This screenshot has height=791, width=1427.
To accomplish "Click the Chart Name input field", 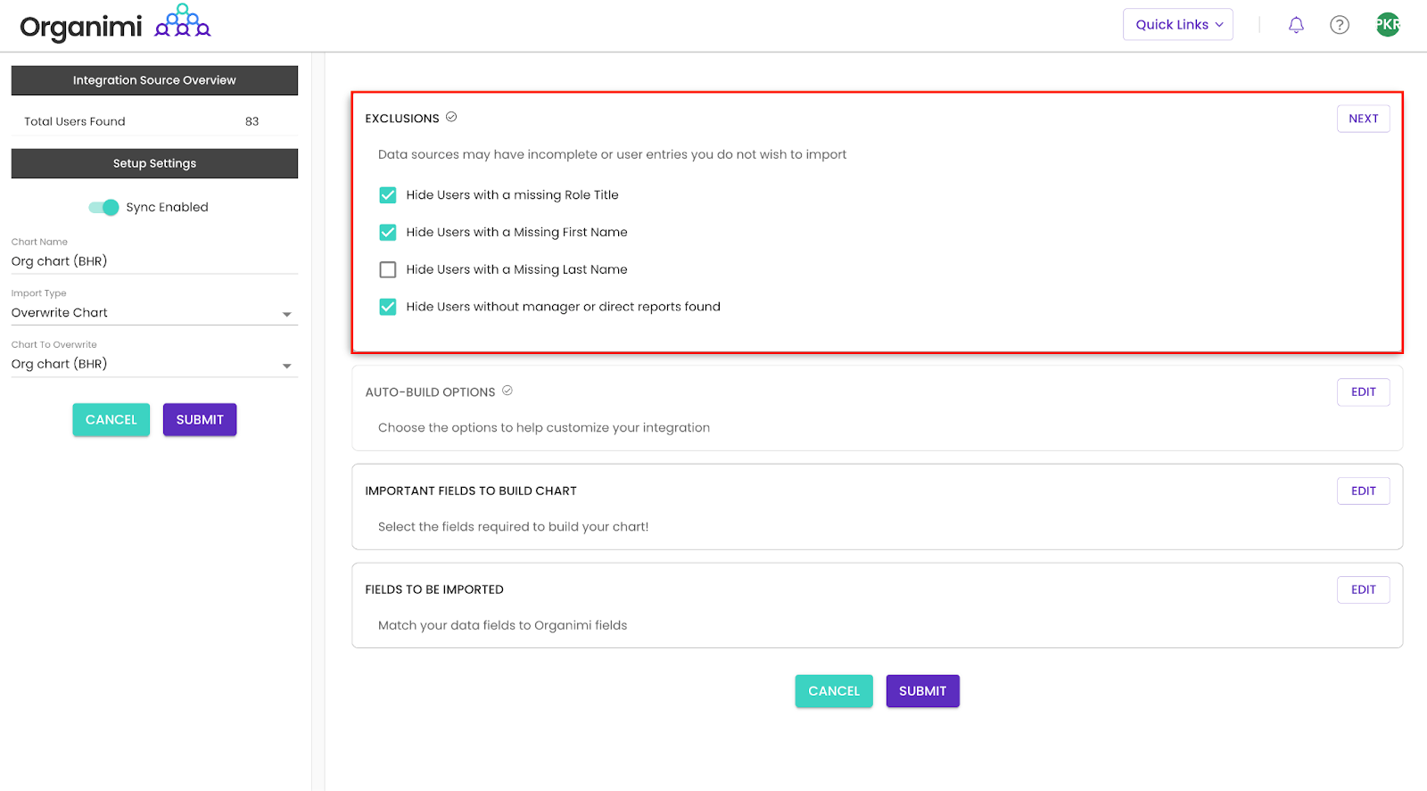I will (x=154, y=261).
